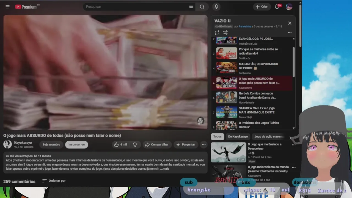Open video more actions menu
This screenshot has width=352, height=198.
[x=204, y=144]
